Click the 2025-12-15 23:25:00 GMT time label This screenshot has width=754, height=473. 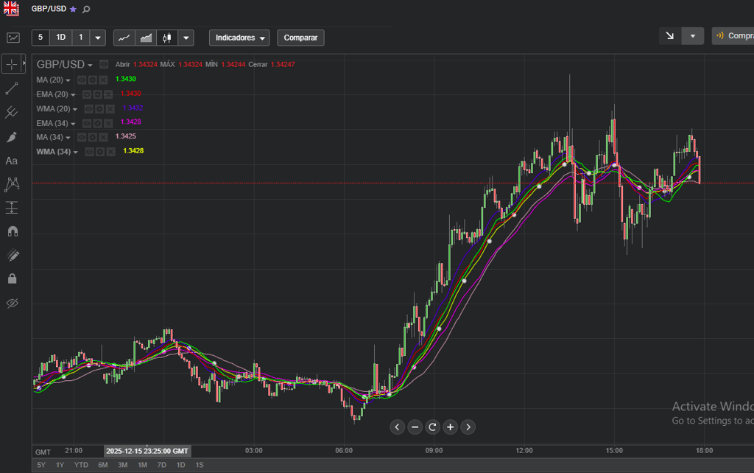coord(147,451)
